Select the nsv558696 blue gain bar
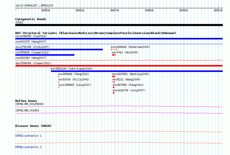230x155 pixels. 45,55
